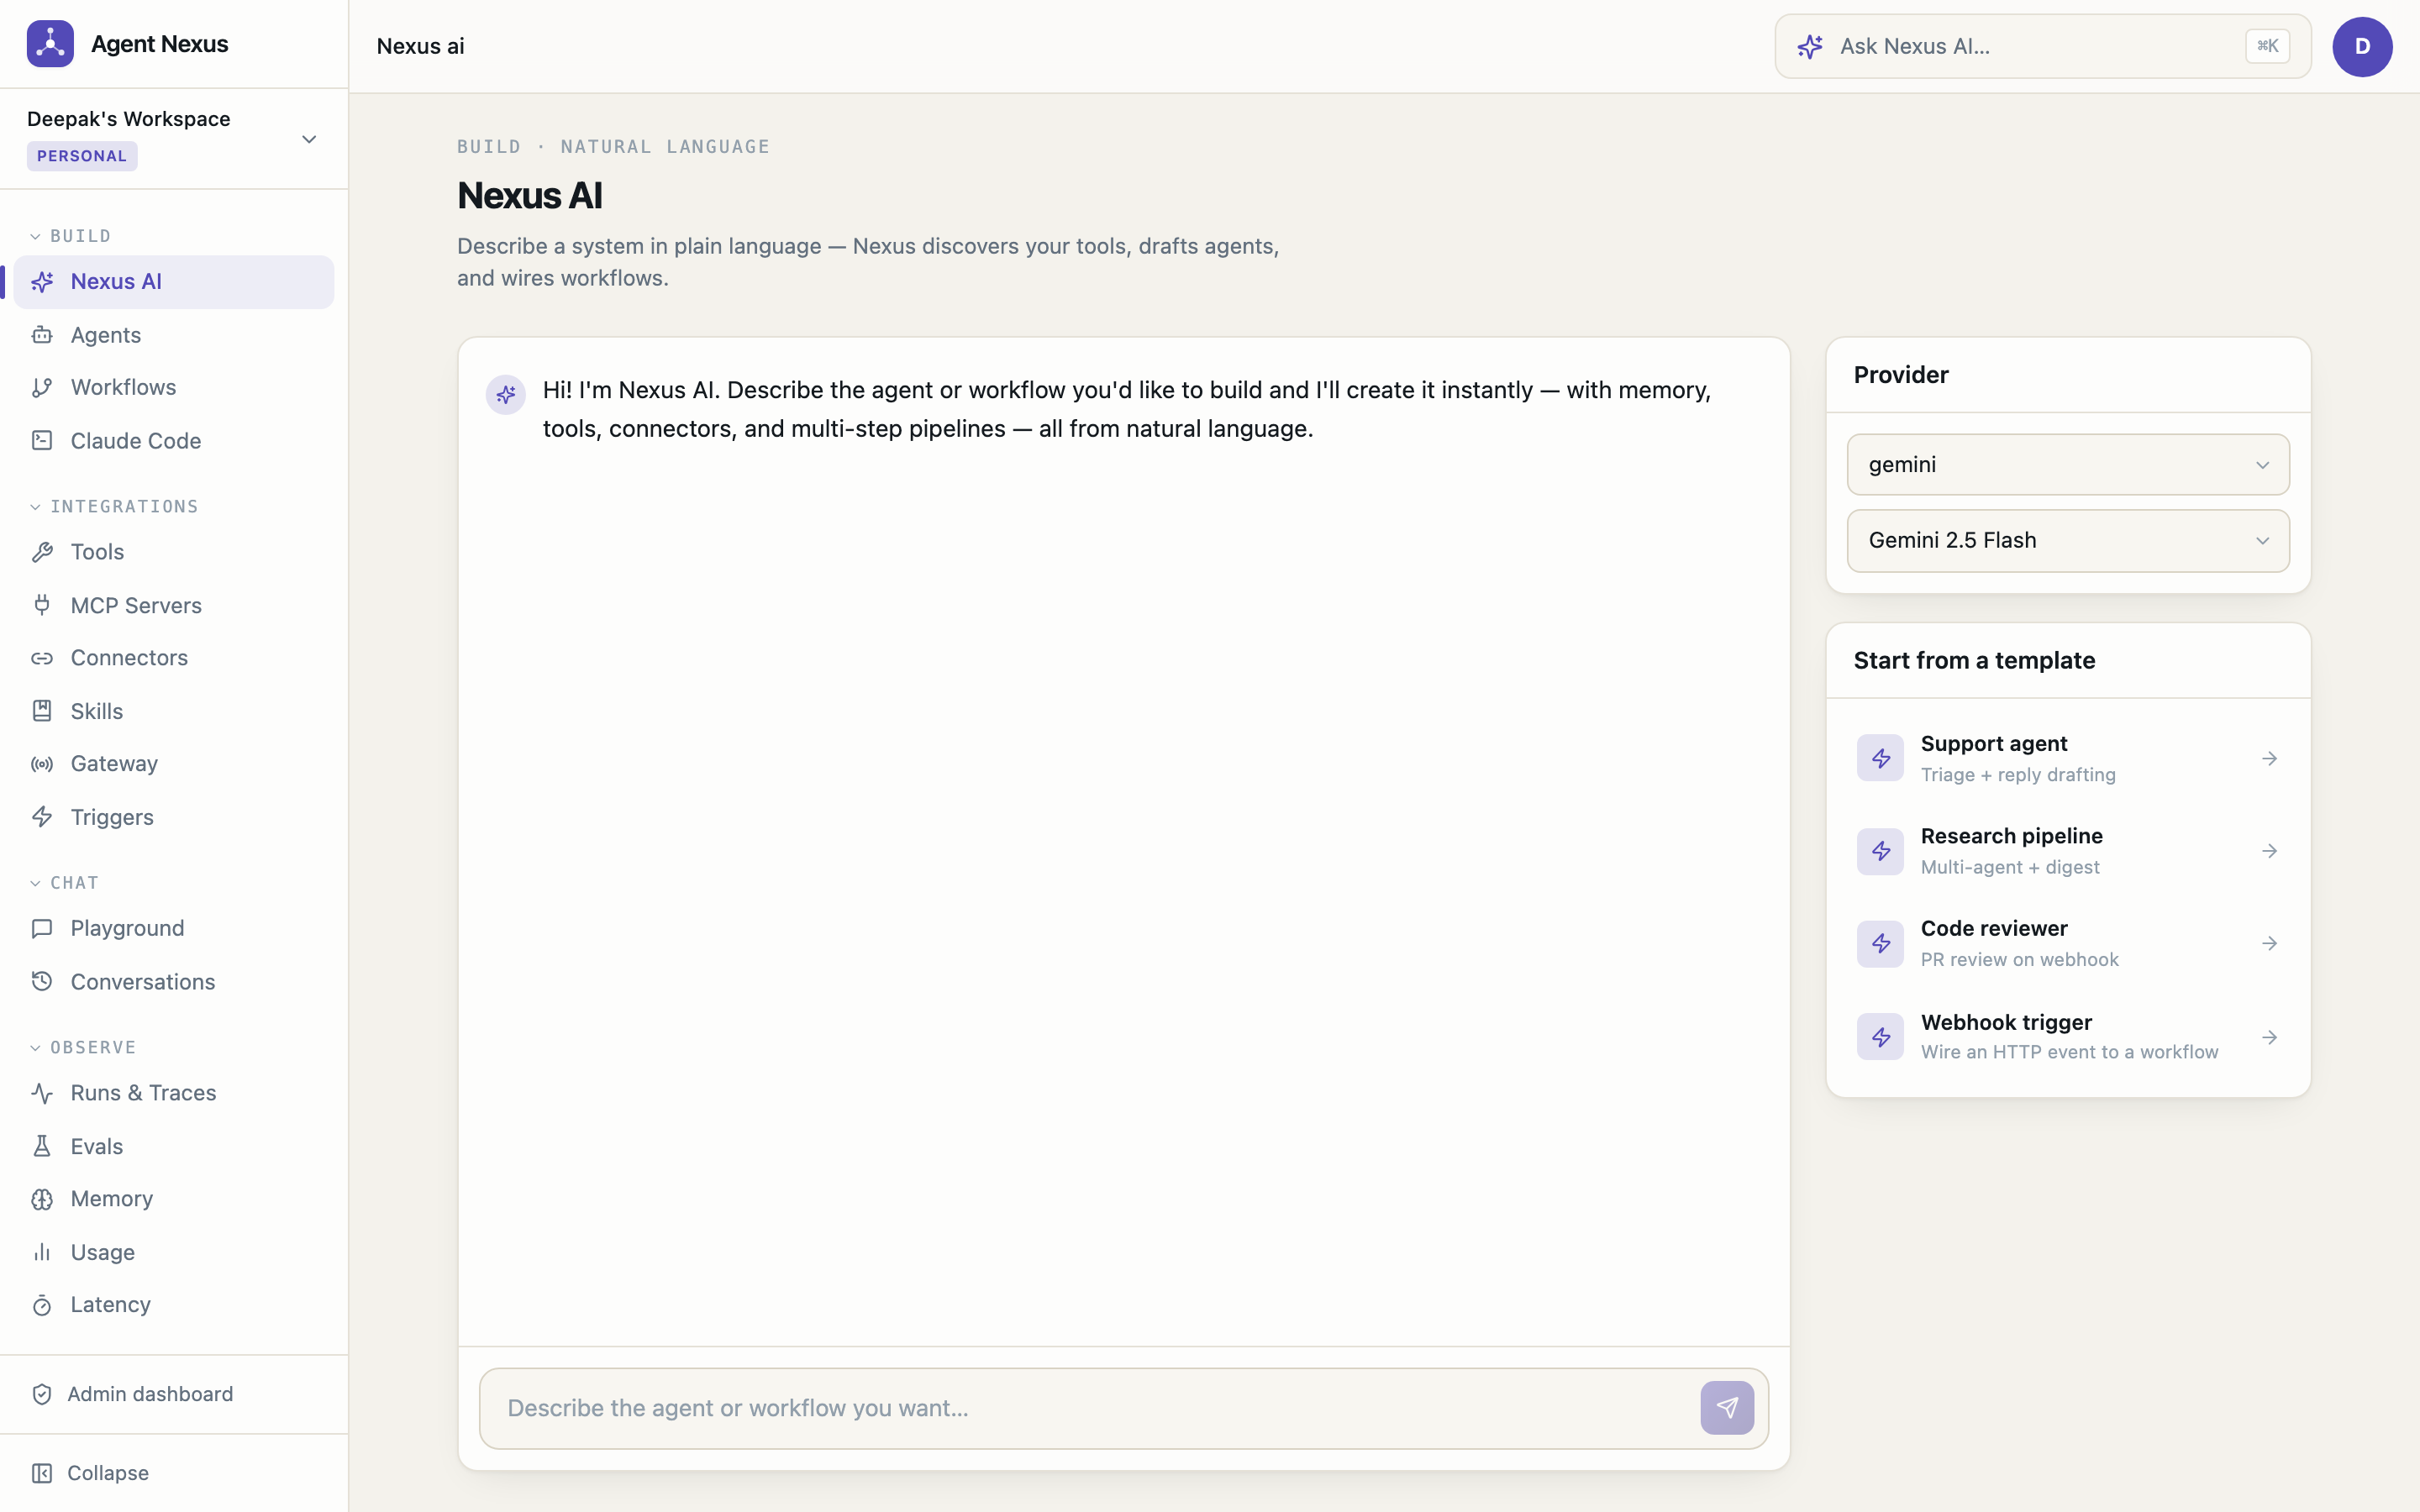Open the Connectors page
This screenshot has width=2420, height=1512.
pos(174,658)
